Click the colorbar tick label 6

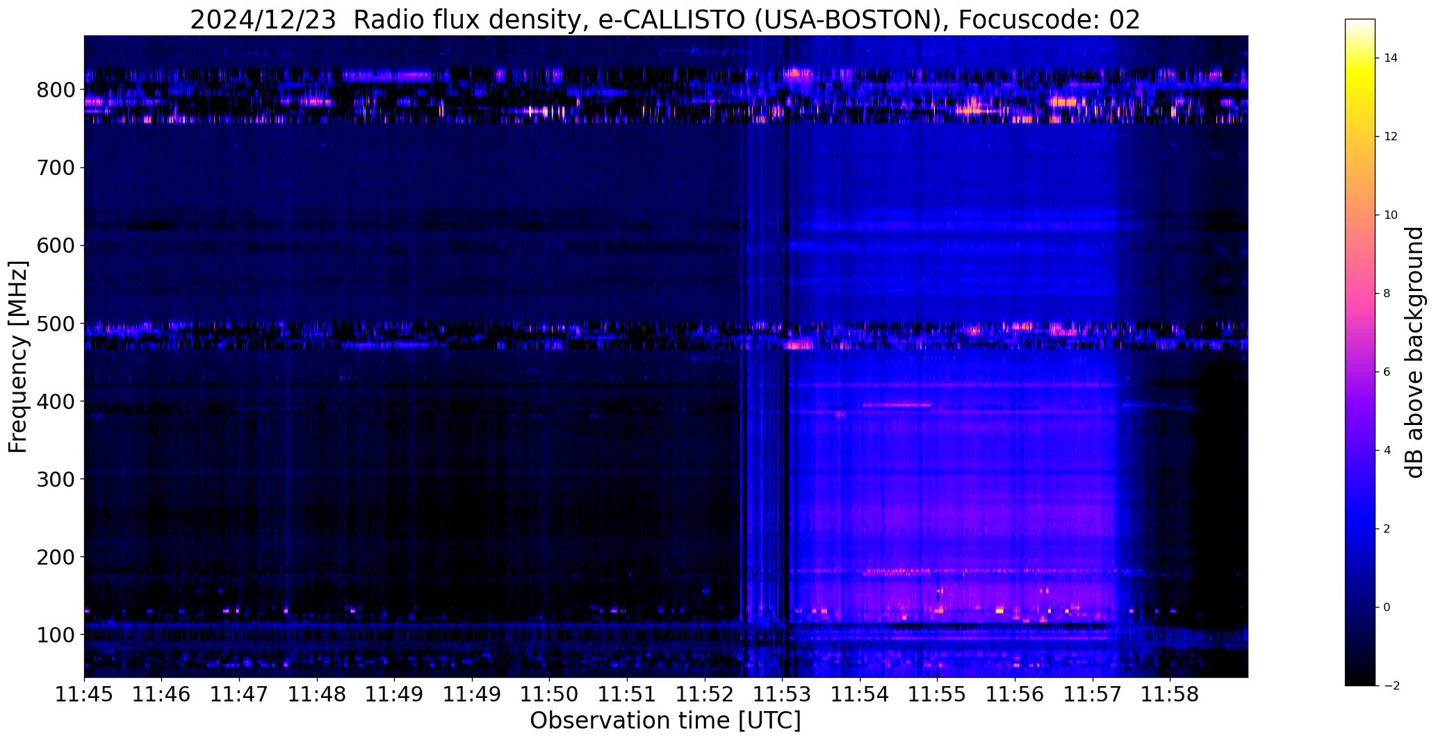coord(1387,372)
